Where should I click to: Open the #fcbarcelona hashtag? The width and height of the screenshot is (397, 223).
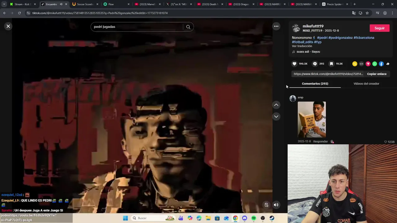click(x=364, y=38)
